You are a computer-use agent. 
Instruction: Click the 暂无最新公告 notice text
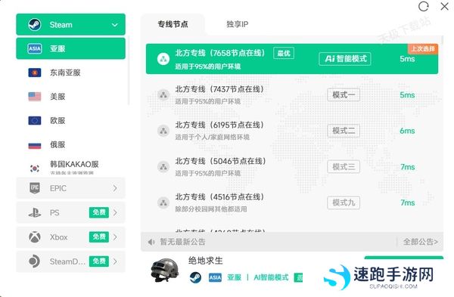pyautogui.click(x=182, y=242)
